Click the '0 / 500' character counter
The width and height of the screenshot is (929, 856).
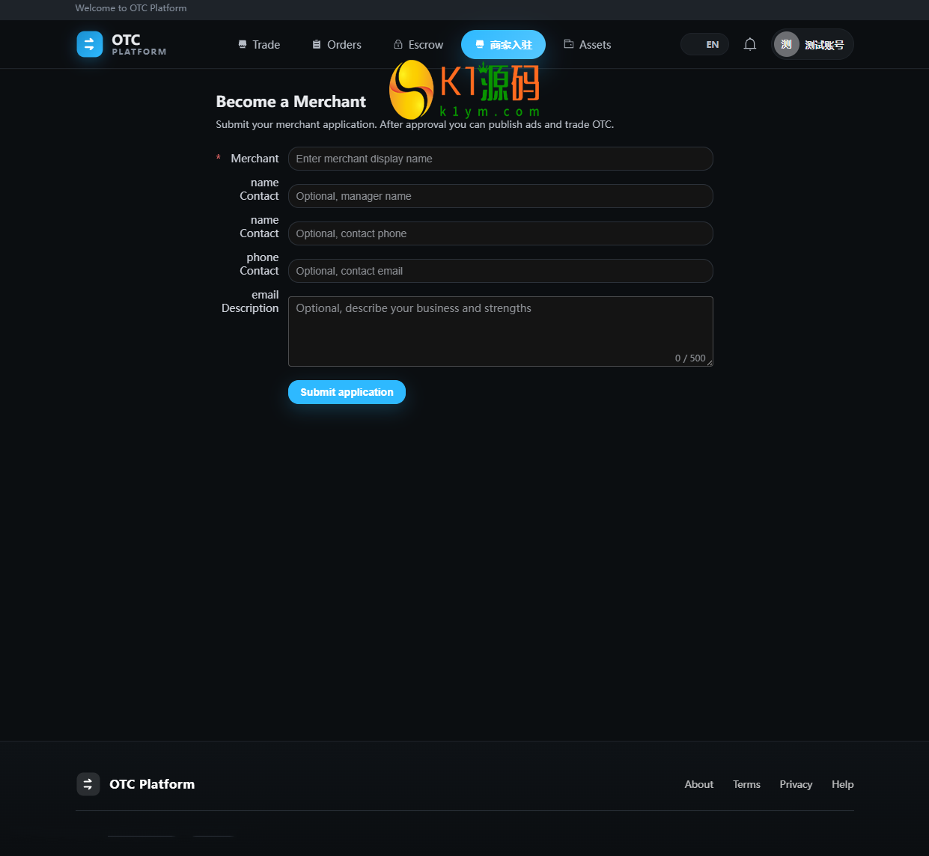pyautogui.click(x=690, y=358)
